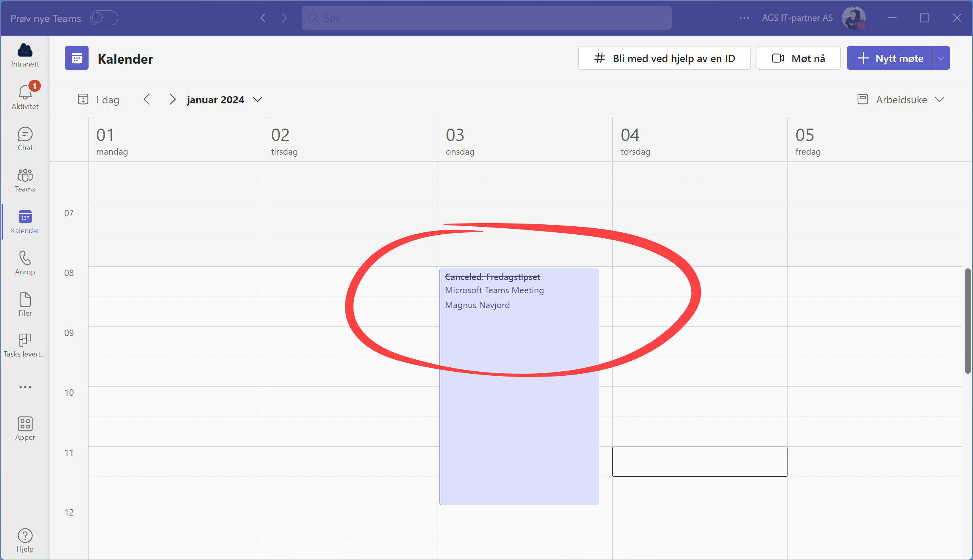Click the calendar vertical scrollbar
This screenshot has height=560, width=973.
[967, 320]
